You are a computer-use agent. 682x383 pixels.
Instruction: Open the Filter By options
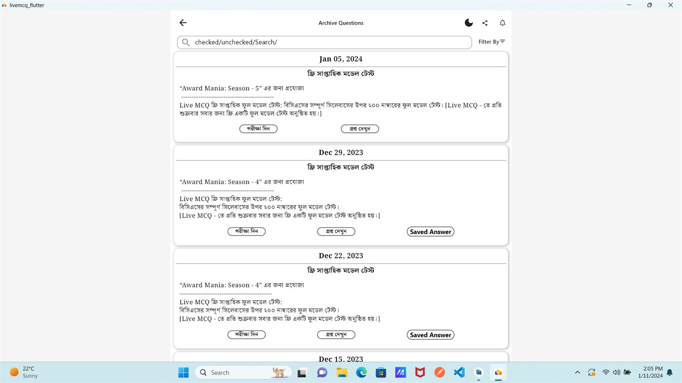pos(488,41)
